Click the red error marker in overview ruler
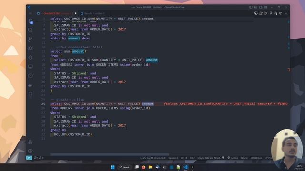 tap(289, 69)
